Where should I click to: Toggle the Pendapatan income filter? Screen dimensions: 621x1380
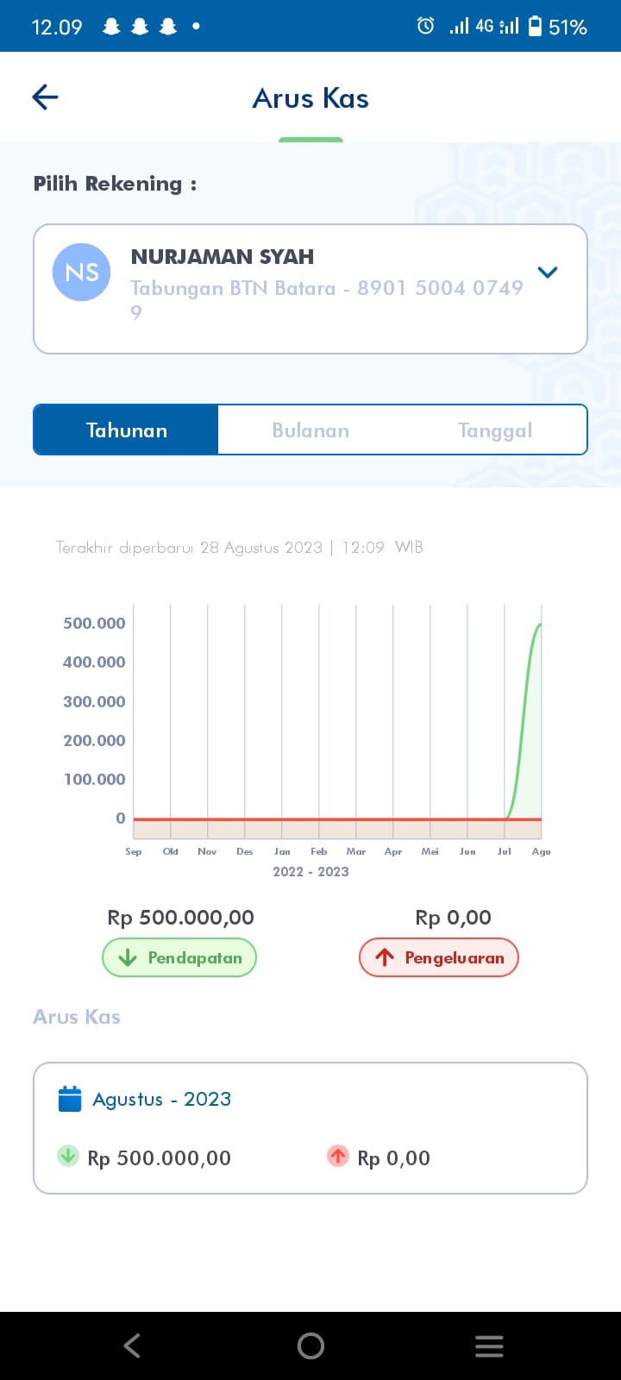(179, 957)
